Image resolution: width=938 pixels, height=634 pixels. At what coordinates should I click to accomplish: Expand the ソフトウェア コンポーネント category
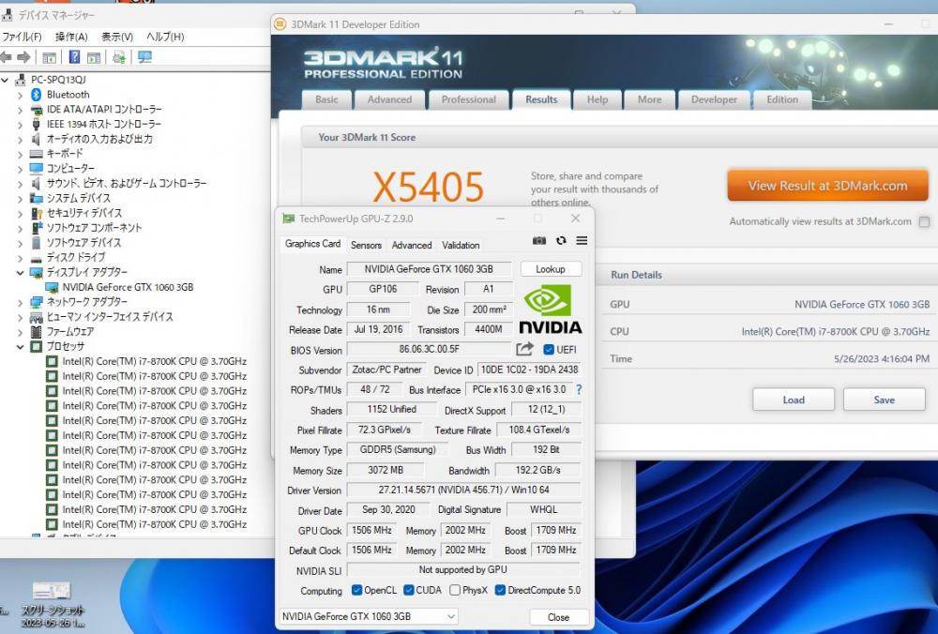[21, 228]
